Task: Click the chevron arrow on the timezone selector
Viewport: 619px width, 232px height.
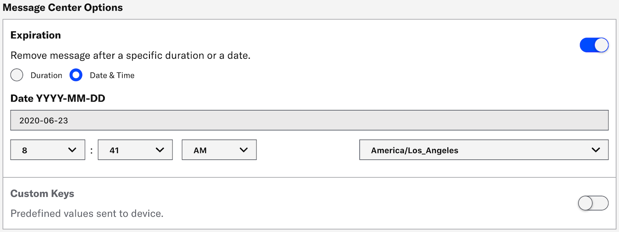Action: [596, 150]
